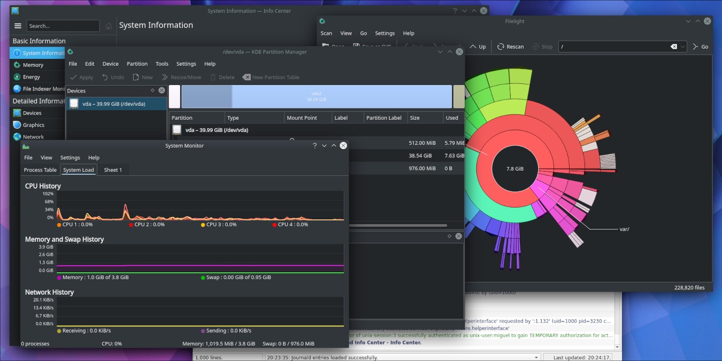This screenshot has height=361, width=722.
Task: Select Graphics under Detailed Information
Action: coord(35,125)
